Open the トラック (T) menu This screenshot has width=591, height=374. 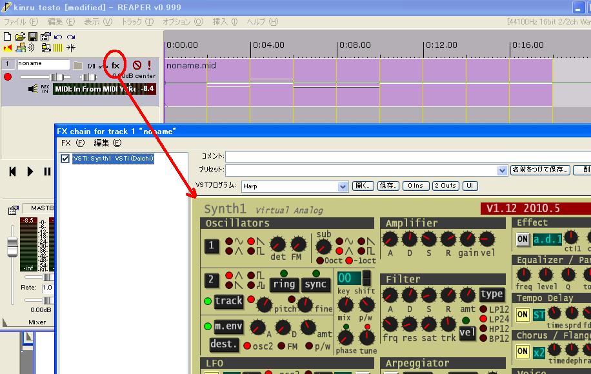pos(137,22)
